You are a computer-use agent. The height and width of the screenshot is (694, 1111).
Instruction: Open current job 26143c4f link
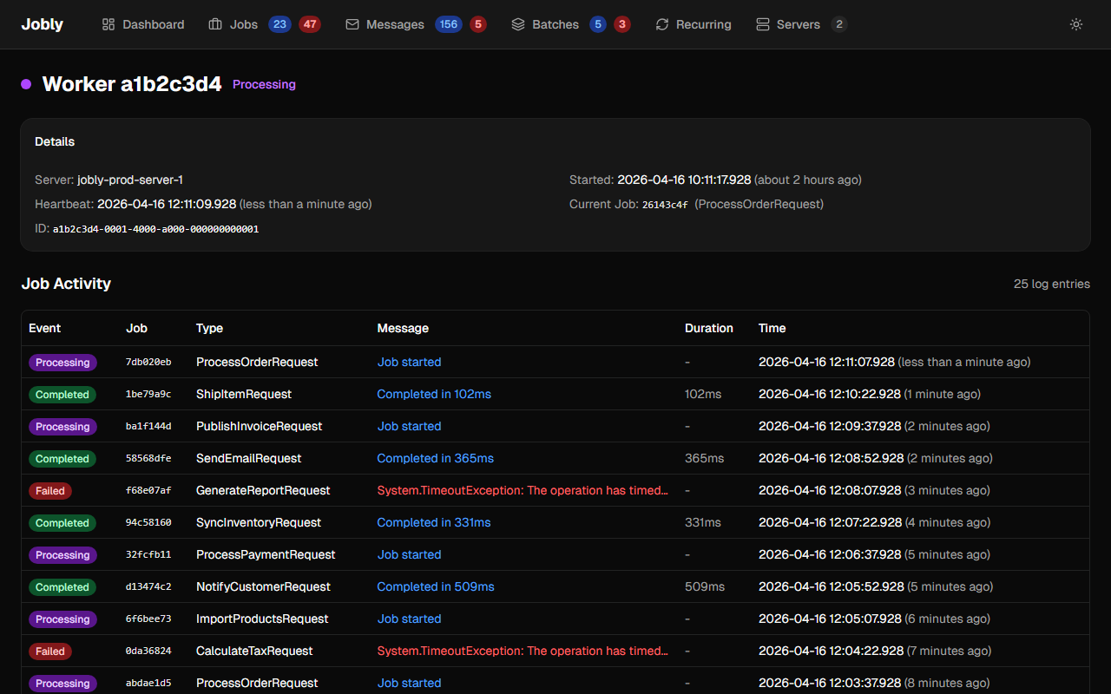click(x=665, y=205)
